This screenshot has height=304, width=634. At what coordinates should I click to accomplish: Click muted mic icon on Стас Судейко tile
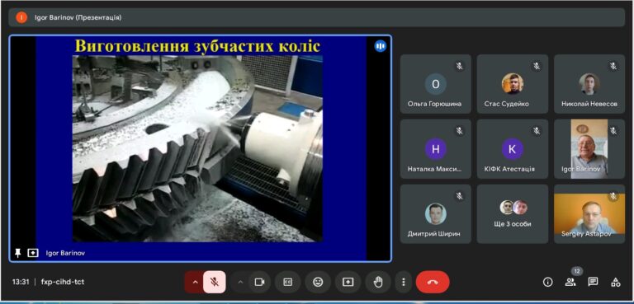pos(536,66)
